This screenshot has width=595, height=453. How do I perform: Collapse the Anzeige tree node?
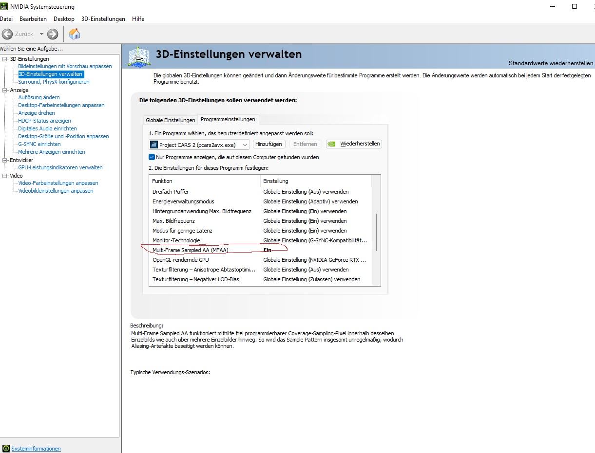tap(5, 90)
